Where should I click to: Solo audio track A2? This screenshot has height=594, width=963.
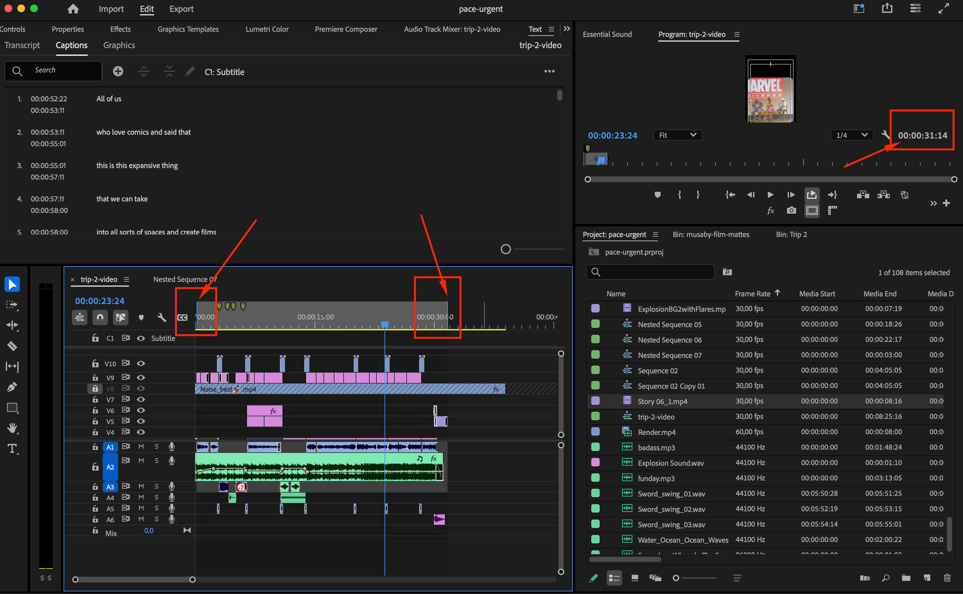point(156,461)
